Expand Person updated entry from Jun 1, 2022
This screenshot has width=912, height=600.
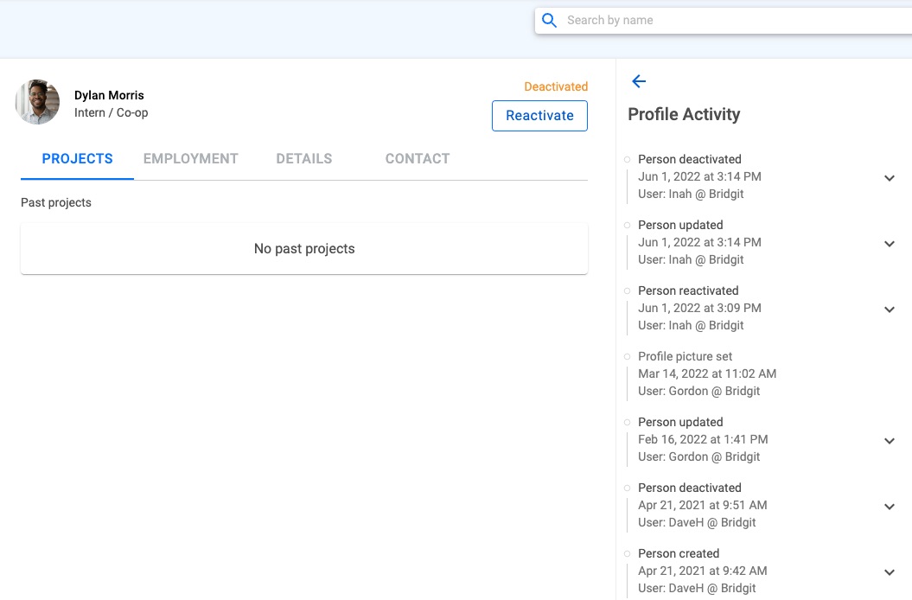click(x=890, y=244)
